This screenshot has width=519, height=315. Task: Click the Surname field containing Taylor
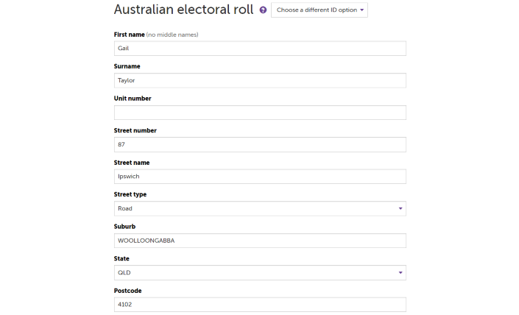[260, 80]
